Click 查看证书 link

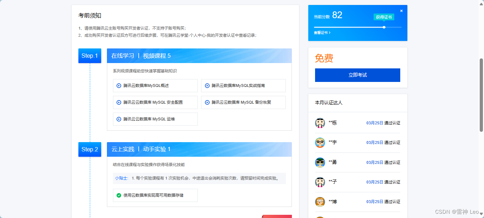(322, 32)
